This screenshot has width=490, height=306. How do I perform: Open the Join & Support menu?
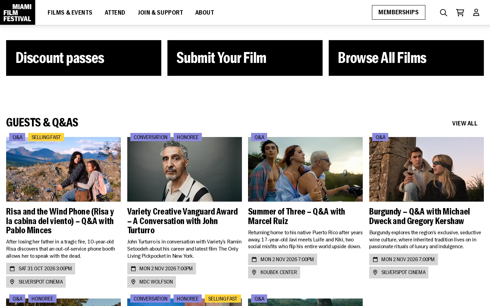pos(160,13)
